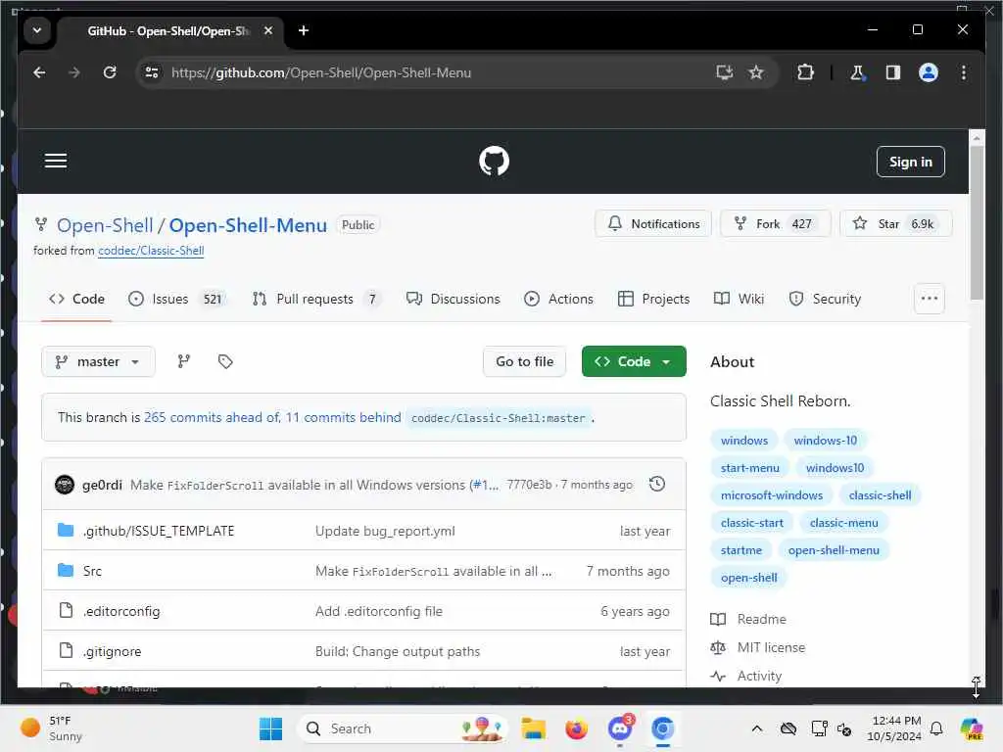Open Chrome Labs flask icon

(857, 72)
